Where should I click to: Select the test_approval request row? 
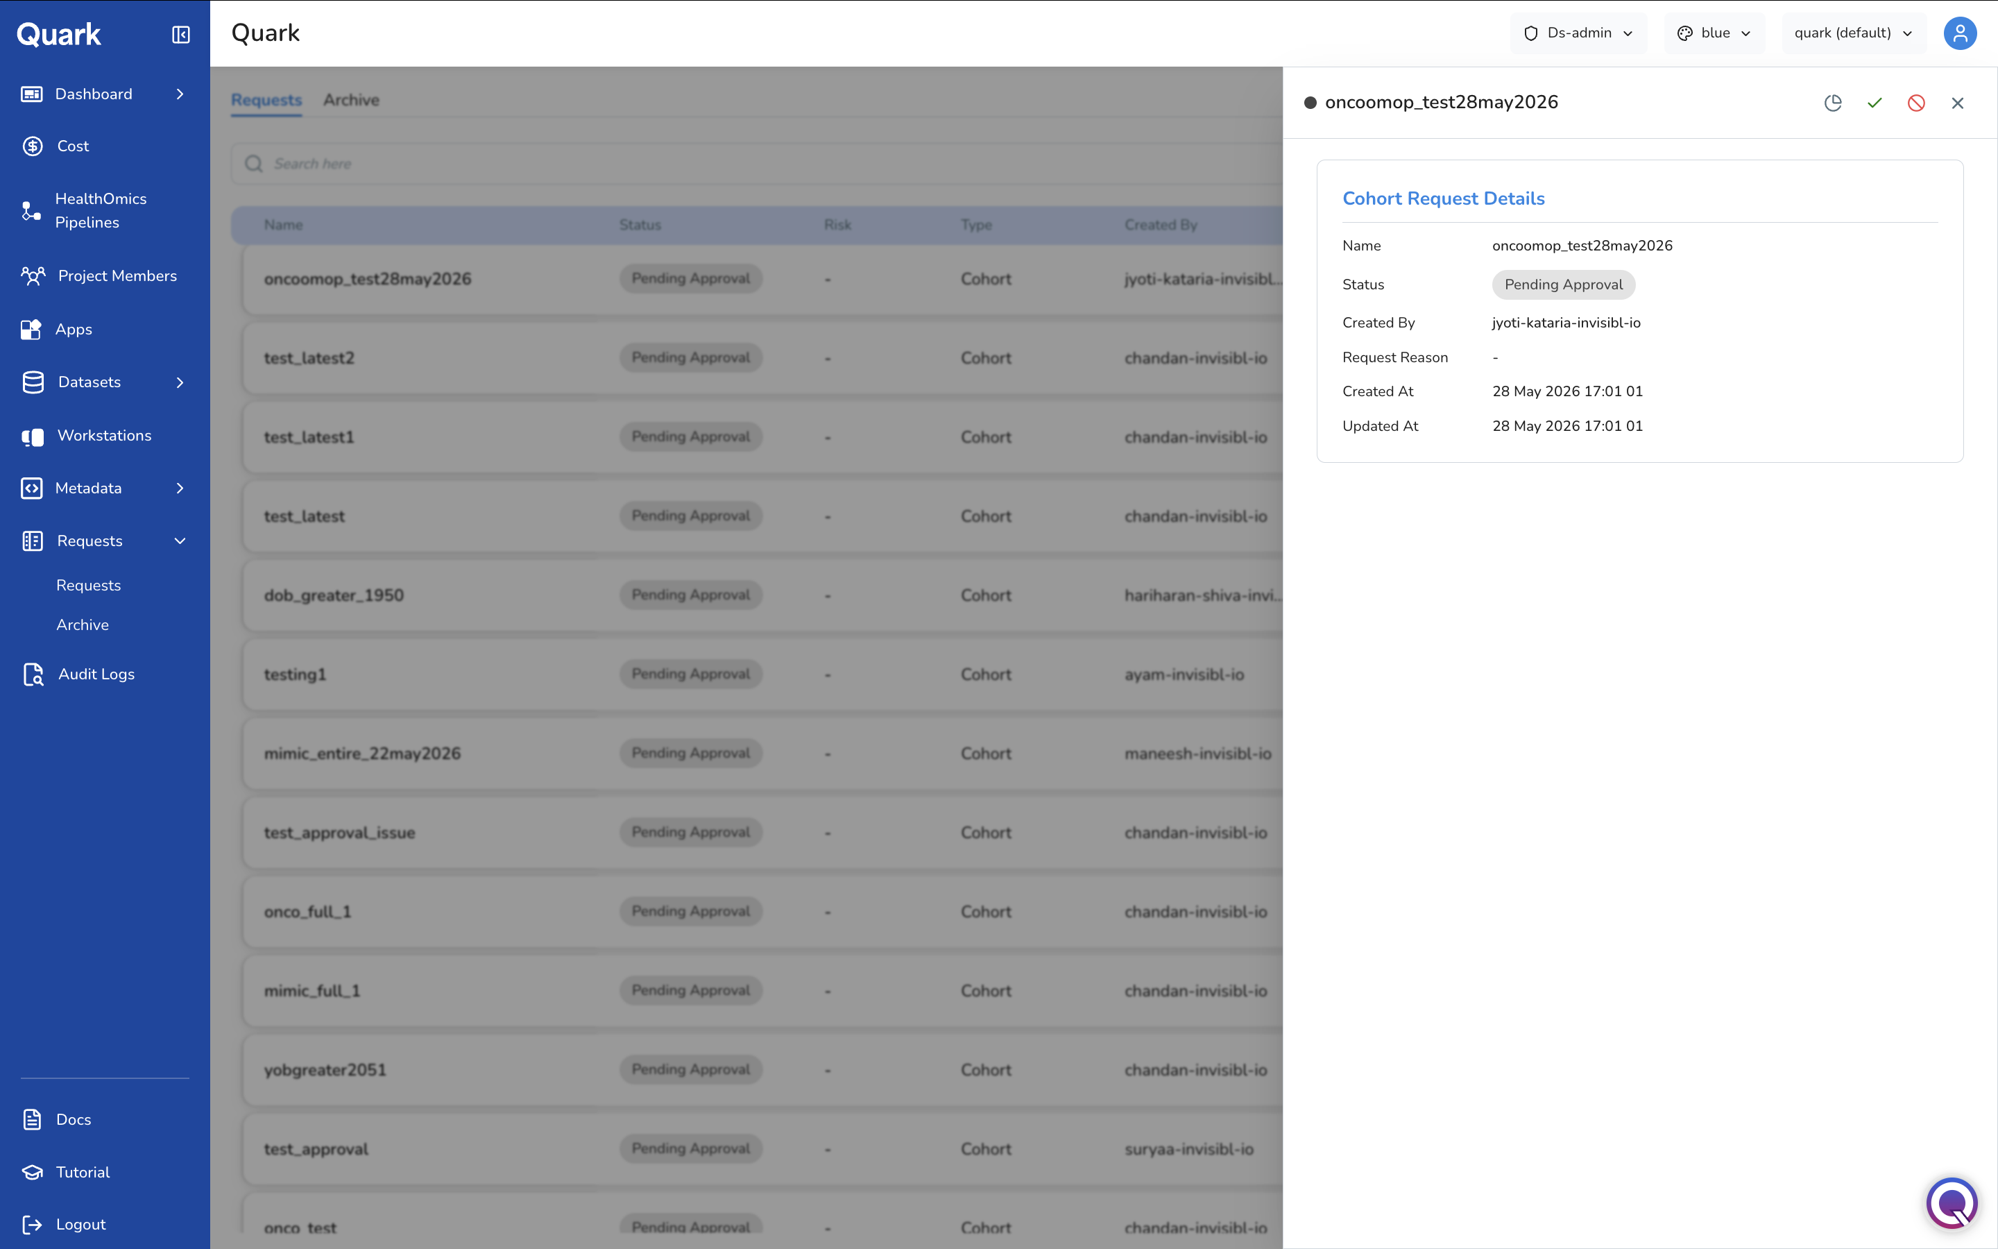click(x=762, y=1149)
